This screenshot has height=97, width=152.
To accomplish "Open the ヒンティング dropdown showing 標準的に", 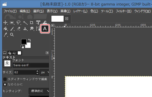I will coord(39,91).
